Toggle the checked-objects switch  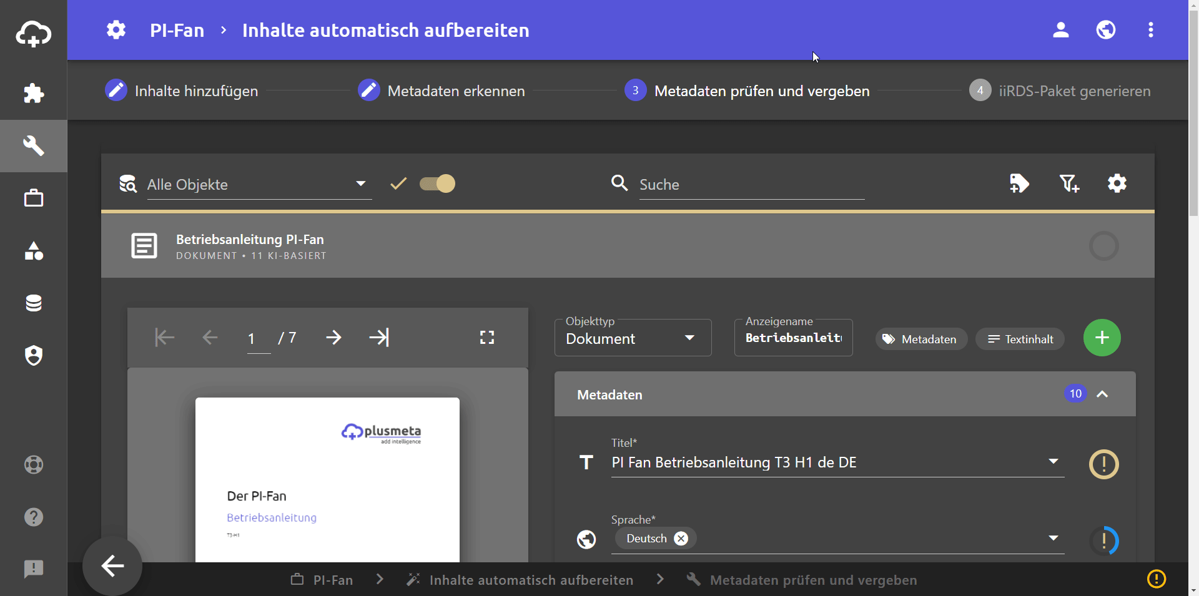(x=437, y=183)
